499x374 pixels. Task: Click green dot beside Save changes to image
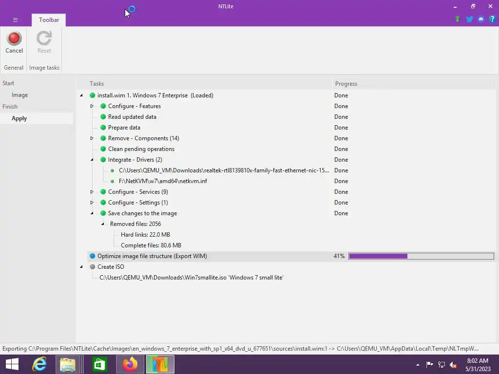pos(103,213)
